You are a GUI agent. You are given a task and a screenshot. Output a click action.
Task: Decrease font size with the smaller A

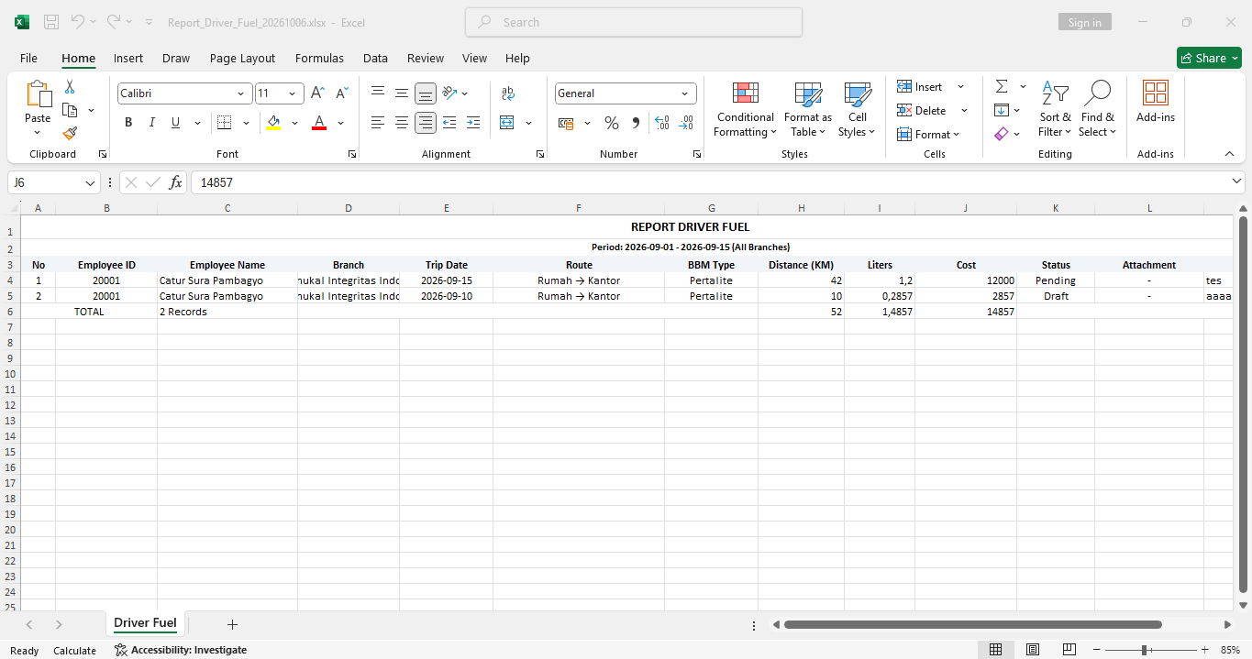click(x=341, y=93)
